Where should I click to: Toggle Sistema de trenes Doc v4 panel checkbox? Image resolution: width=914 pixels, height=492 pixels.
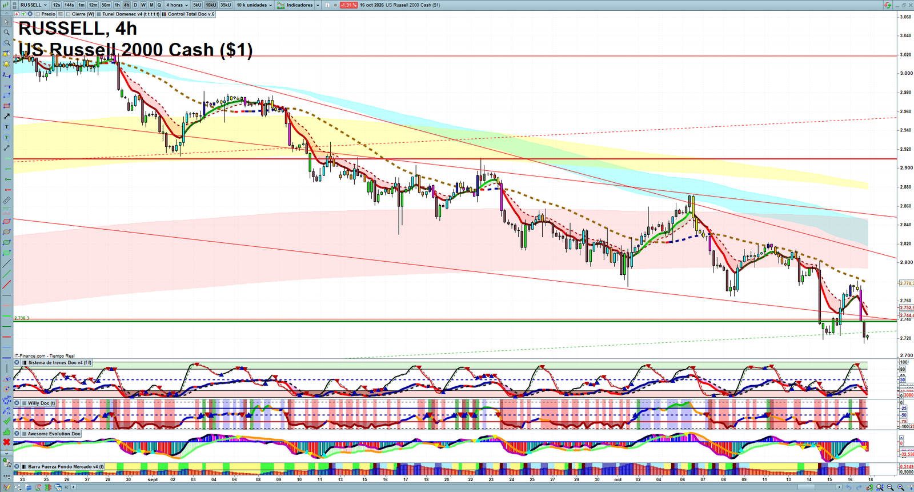pos(25,362)
